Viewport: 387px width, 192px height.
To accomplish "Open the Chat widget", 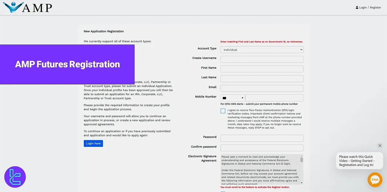I will [x=375, y=180].
